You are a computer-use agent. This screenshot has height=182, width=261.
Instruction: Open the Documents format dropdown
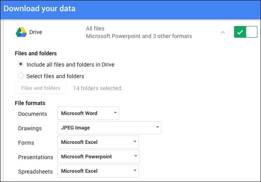tap(88, 113)
